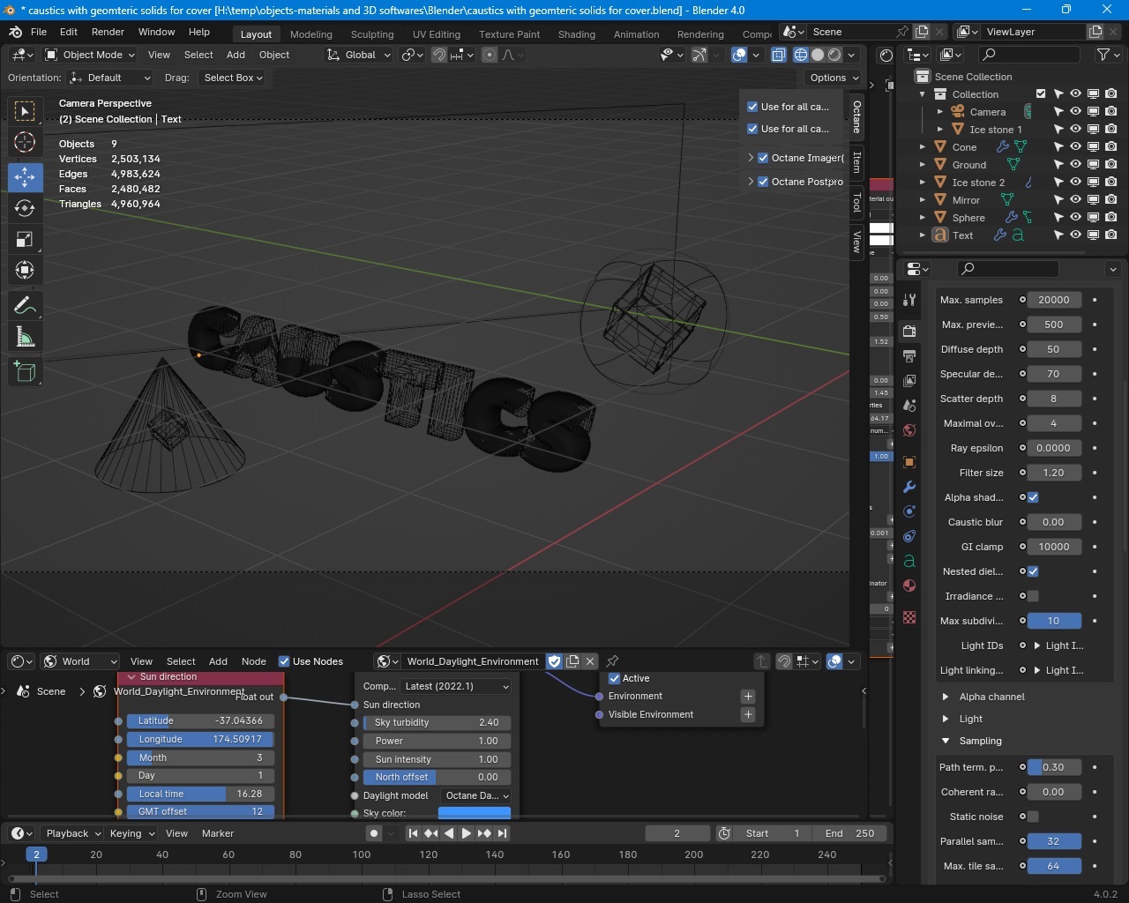Hide the Cone object in viewport
Screen dimensions: 1129x903
tap(1075, 147)
